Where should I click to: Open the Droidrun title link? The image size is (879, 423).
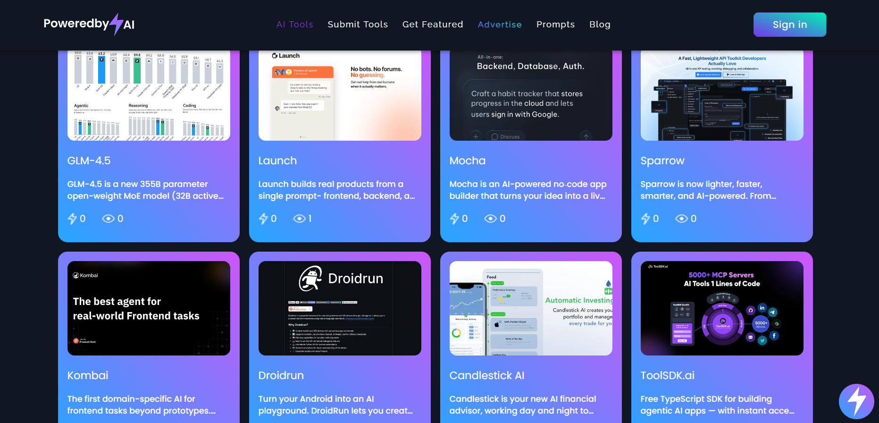(x=281, y=375)
